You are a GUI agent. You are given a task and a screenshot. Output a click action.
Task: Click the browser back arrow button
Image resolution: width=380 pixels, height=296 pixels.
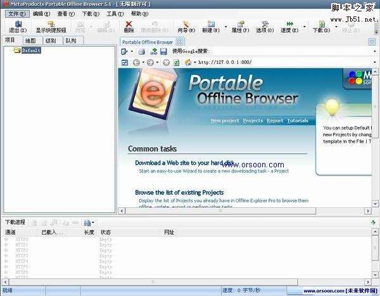point(136,63)
